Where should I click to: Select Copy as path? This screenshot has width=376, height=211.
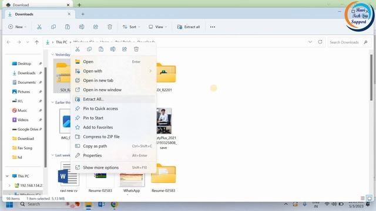click(x=113, y=146)
